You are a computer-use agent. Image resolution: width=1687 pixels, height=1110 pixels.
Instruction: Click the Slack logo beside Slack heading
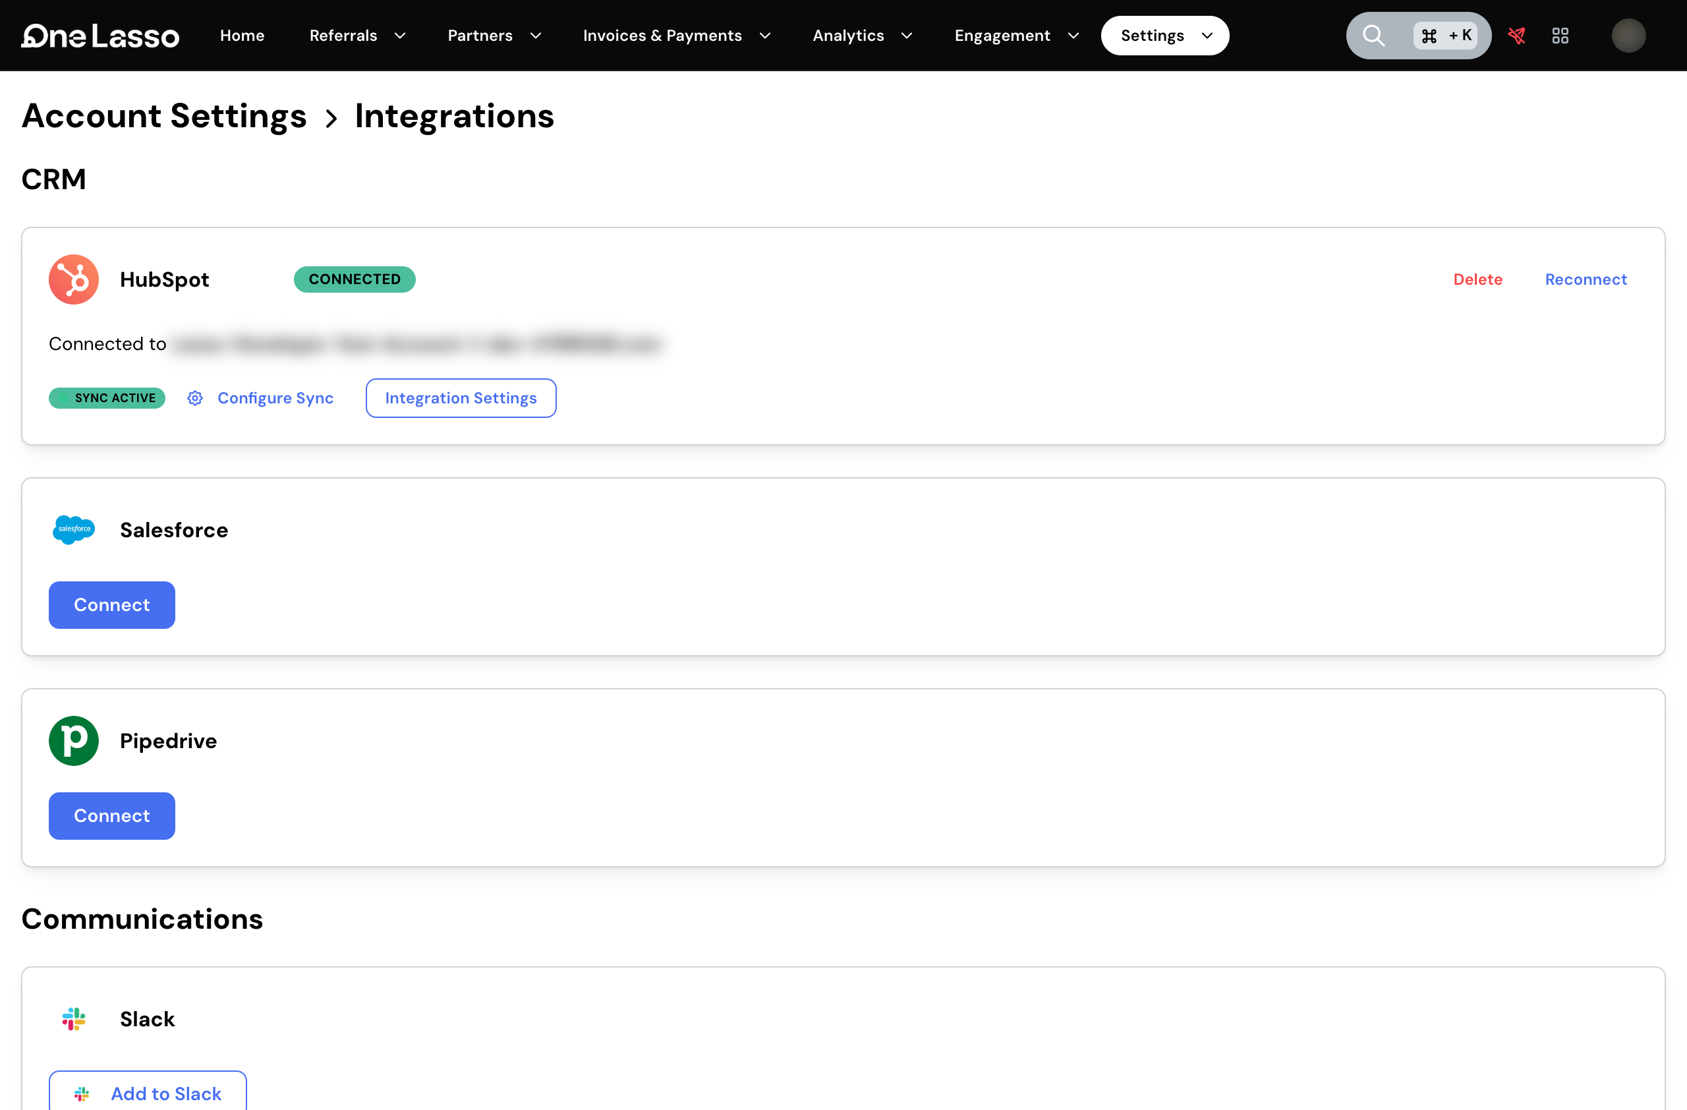(x=74, y=1018)
